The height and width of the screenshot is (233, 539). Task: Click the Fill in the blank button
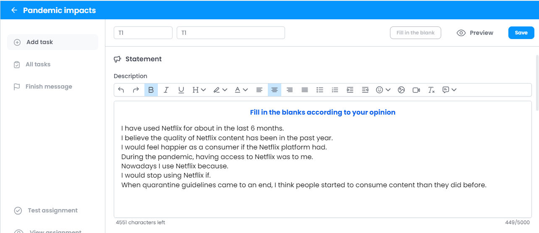(x=416, y=33)
